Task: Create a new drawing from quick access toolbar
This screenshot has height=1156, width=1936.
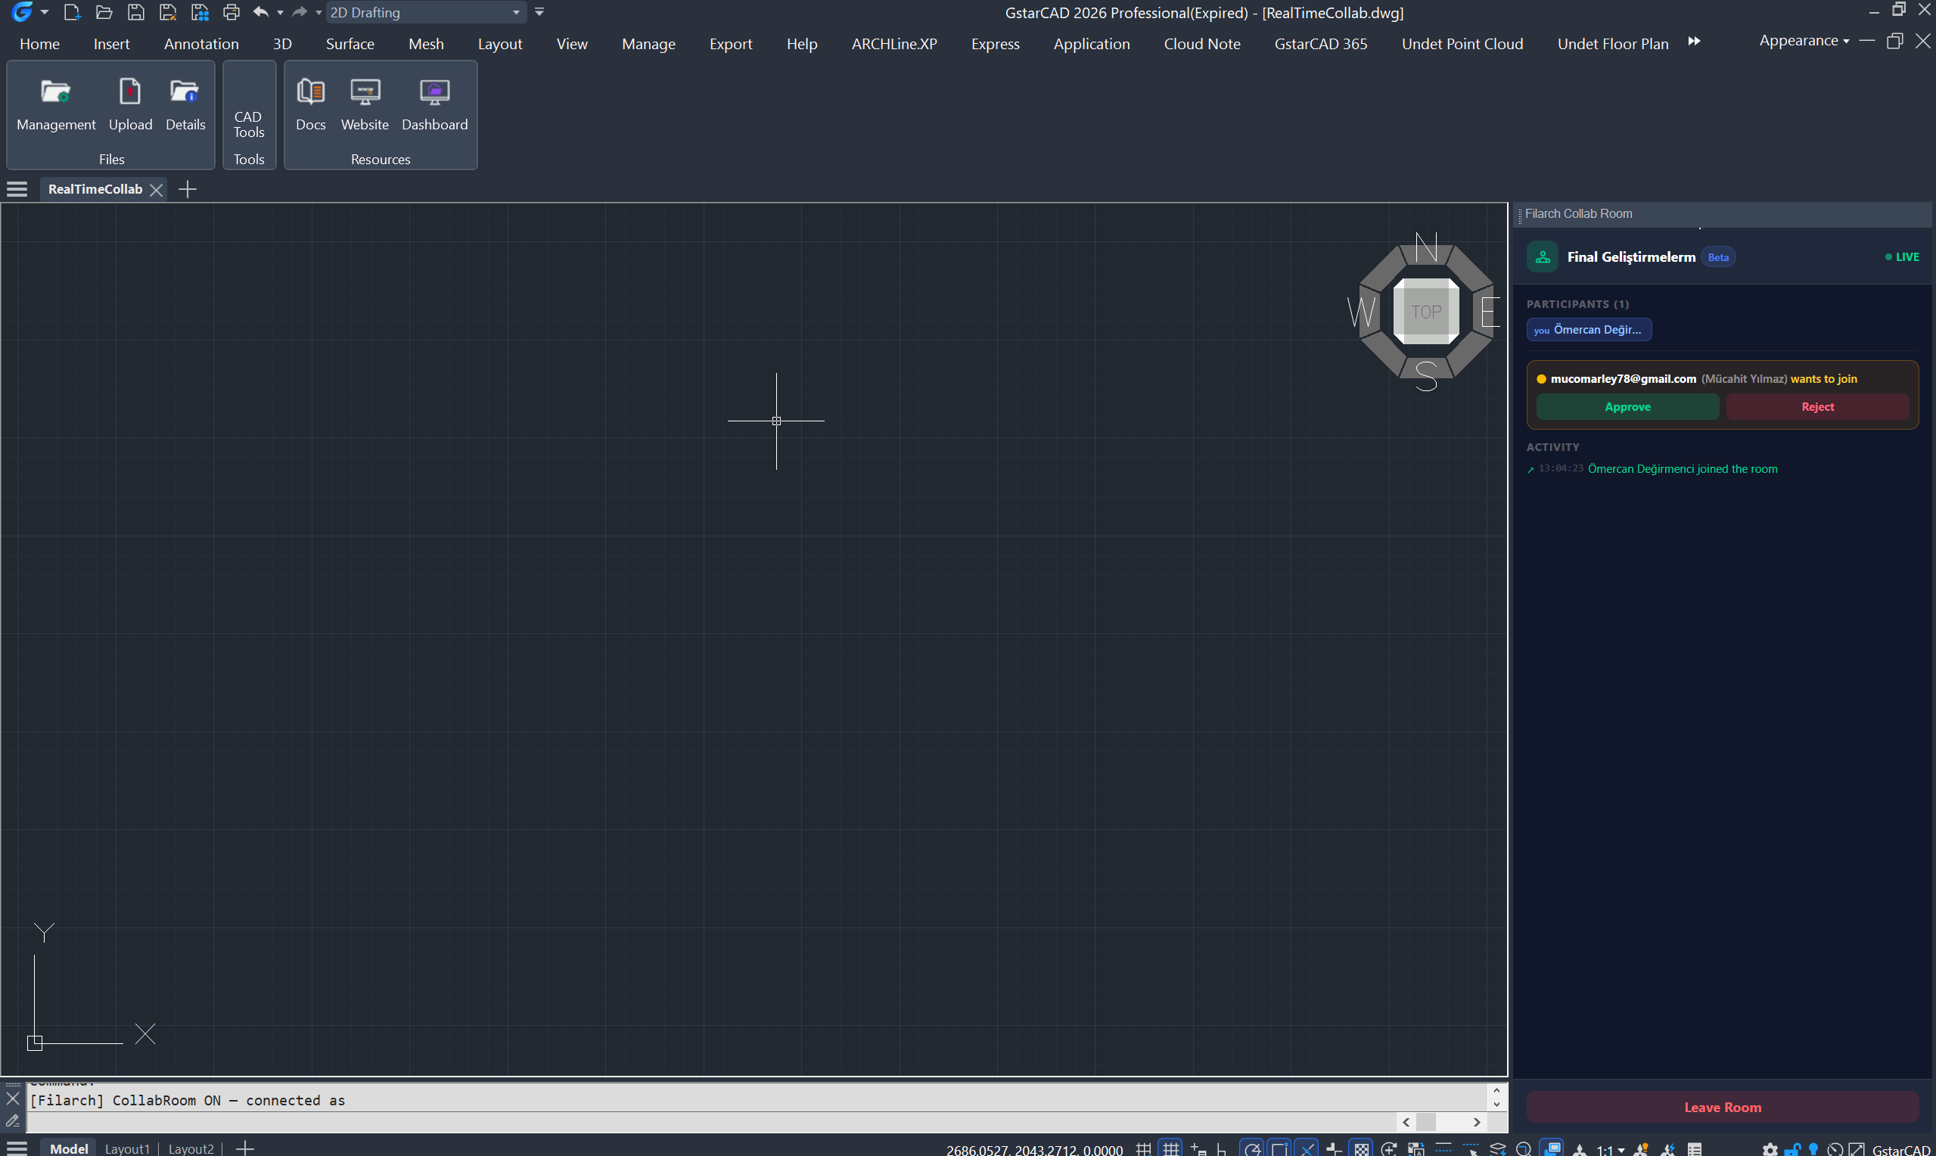Action: point(72,11)
